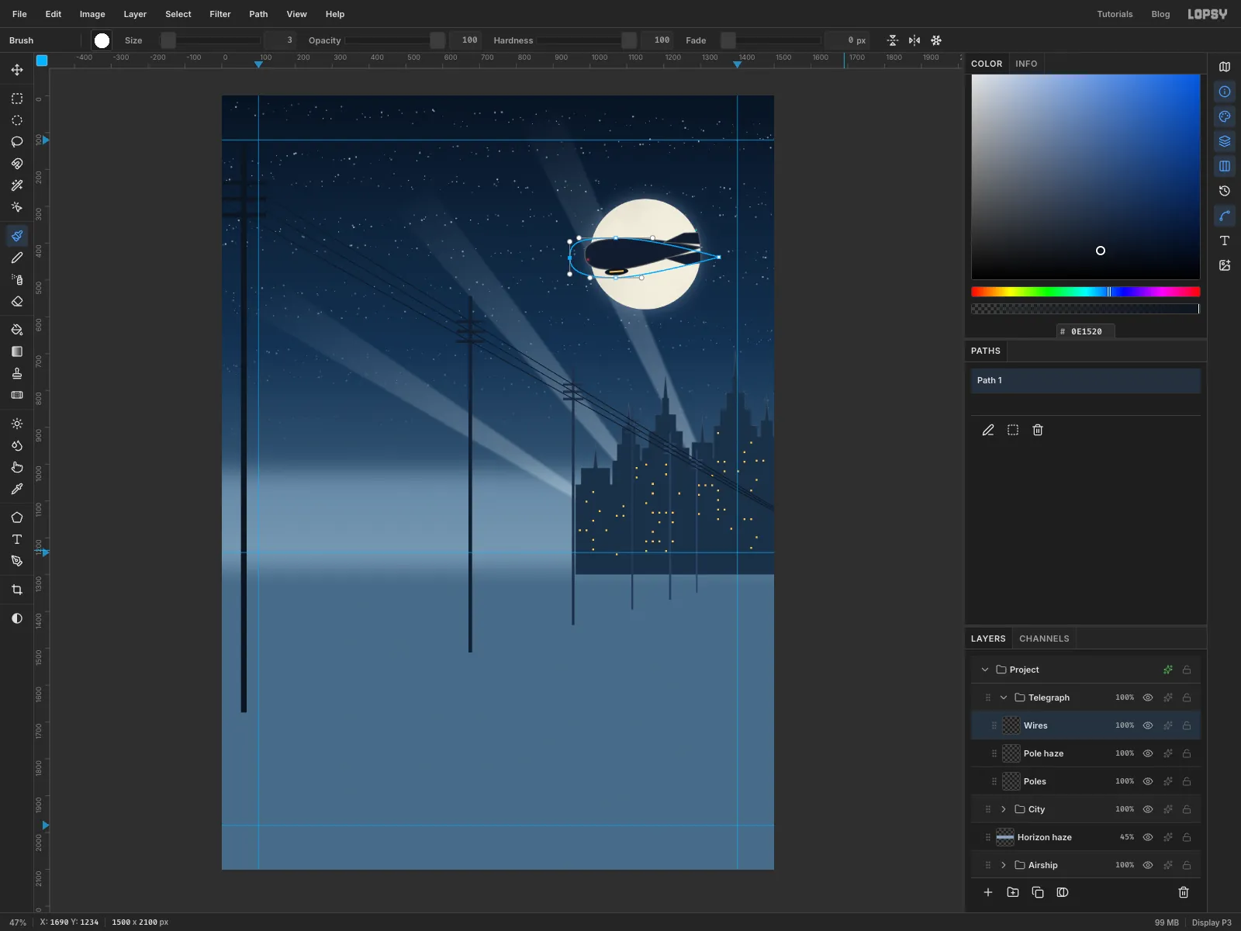Convert path to selection icon
This screenshot has width=1241, height=931.
coord(1013,430)
